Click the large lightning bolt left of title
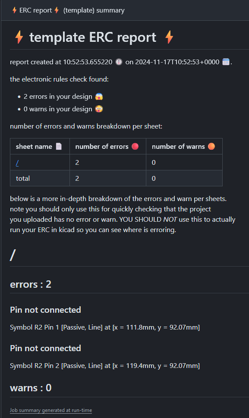The image size is (249, 418). click(x=19, y=37)
